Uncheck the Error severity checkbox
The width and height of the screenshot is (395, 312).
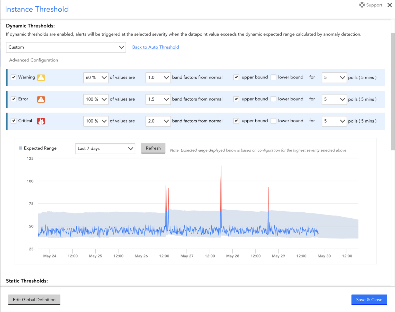coord(13,99)
